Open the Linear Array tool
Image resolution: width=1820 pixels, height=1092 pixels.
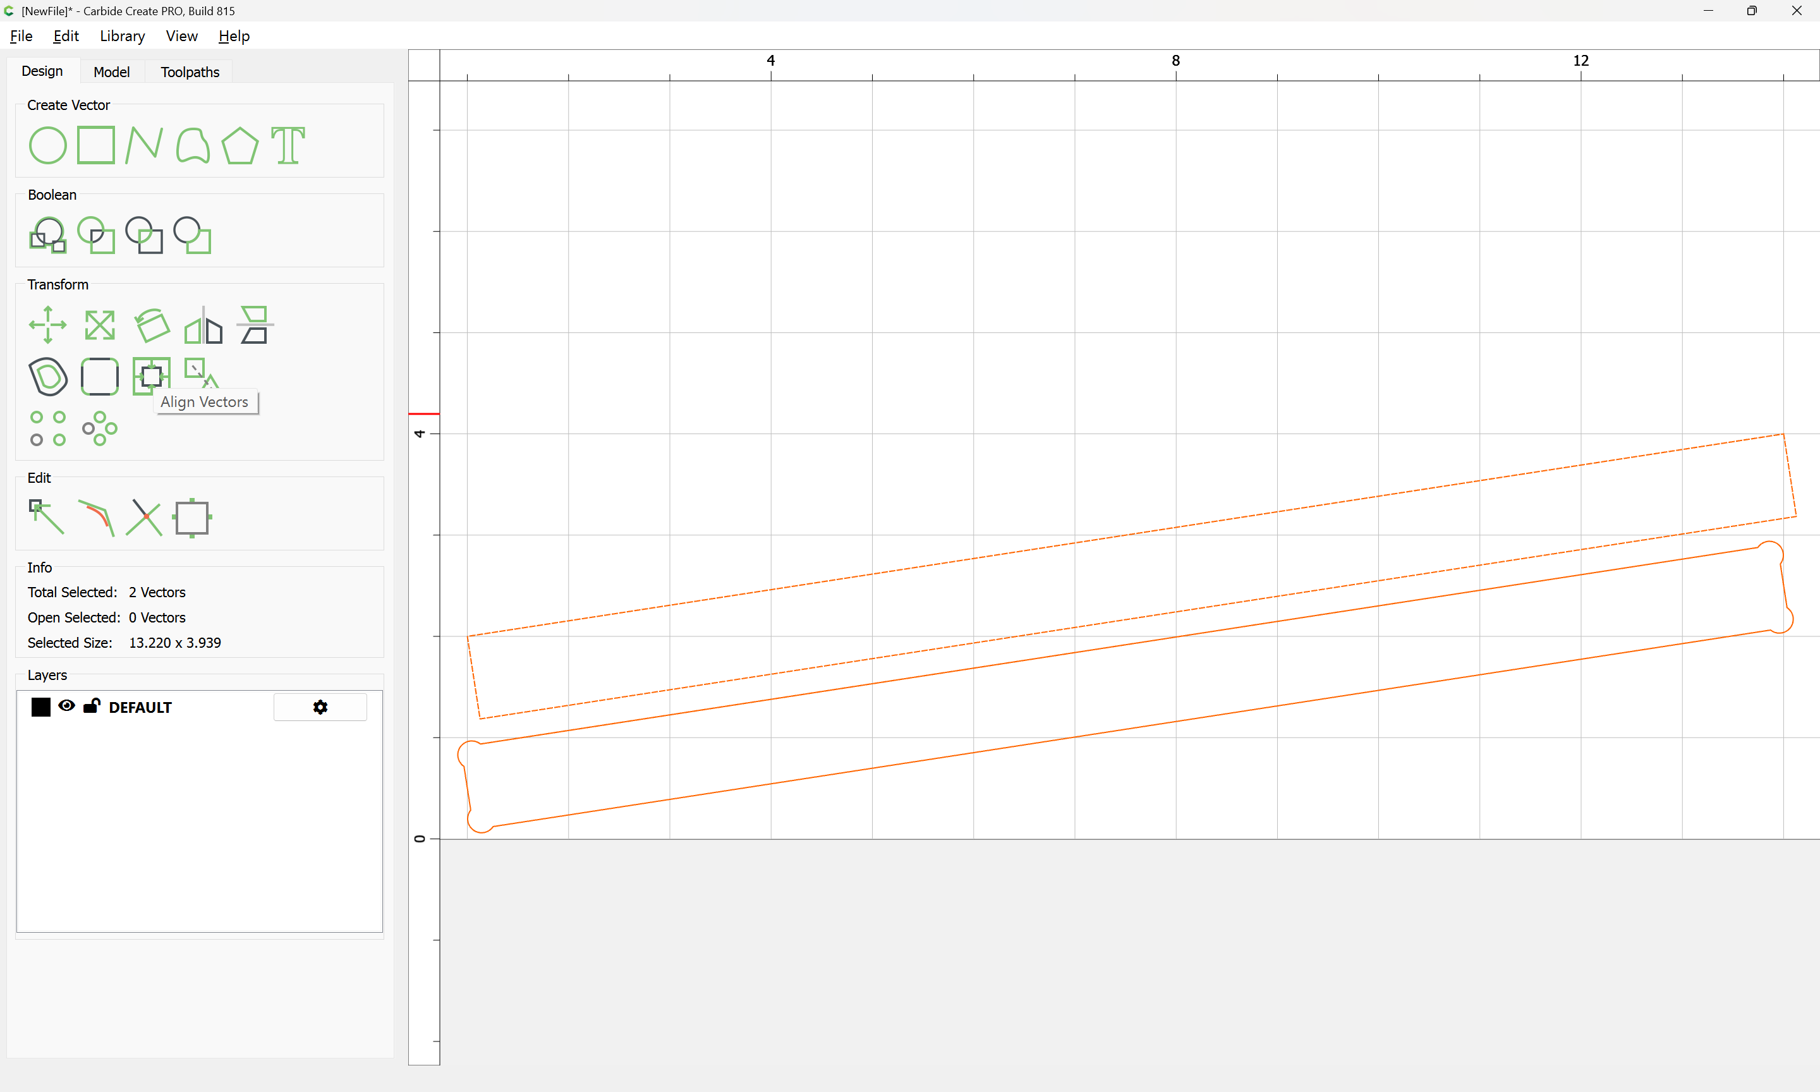pos(48,428)
